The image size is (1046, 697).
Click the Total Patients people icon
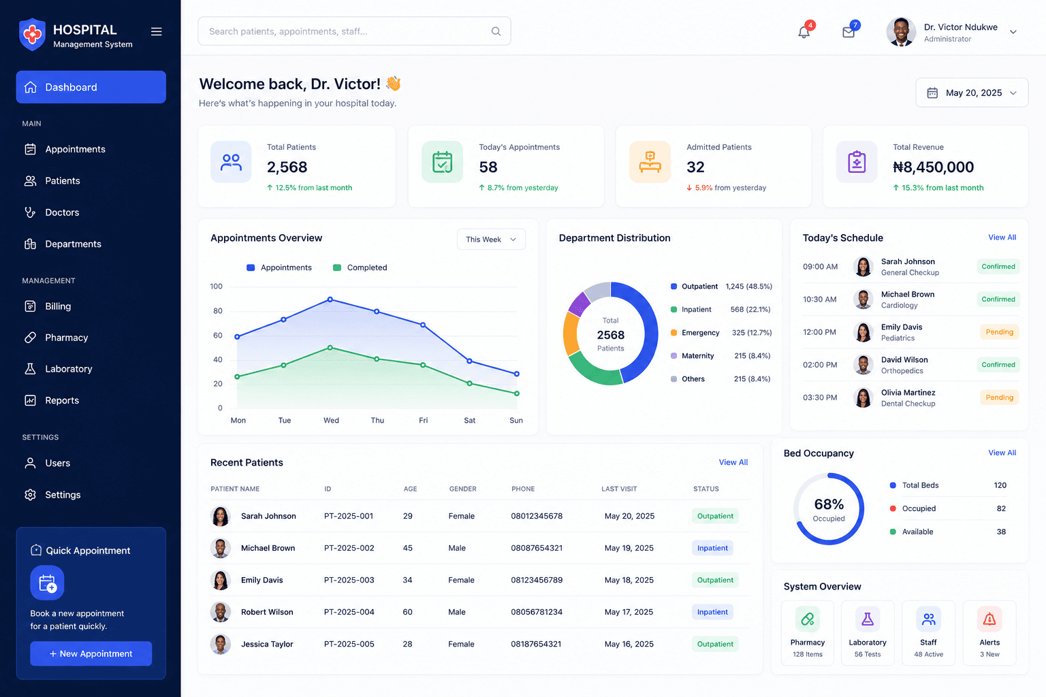[x=231, y=162]
